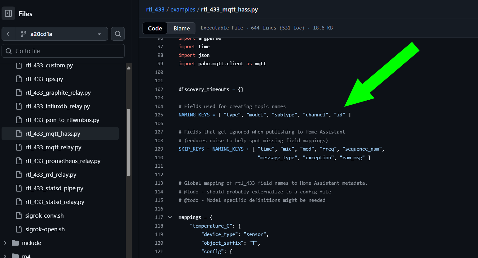
Task: Click file icon for rtl_433_graphite_relay.py
Action: pos(19,93)
